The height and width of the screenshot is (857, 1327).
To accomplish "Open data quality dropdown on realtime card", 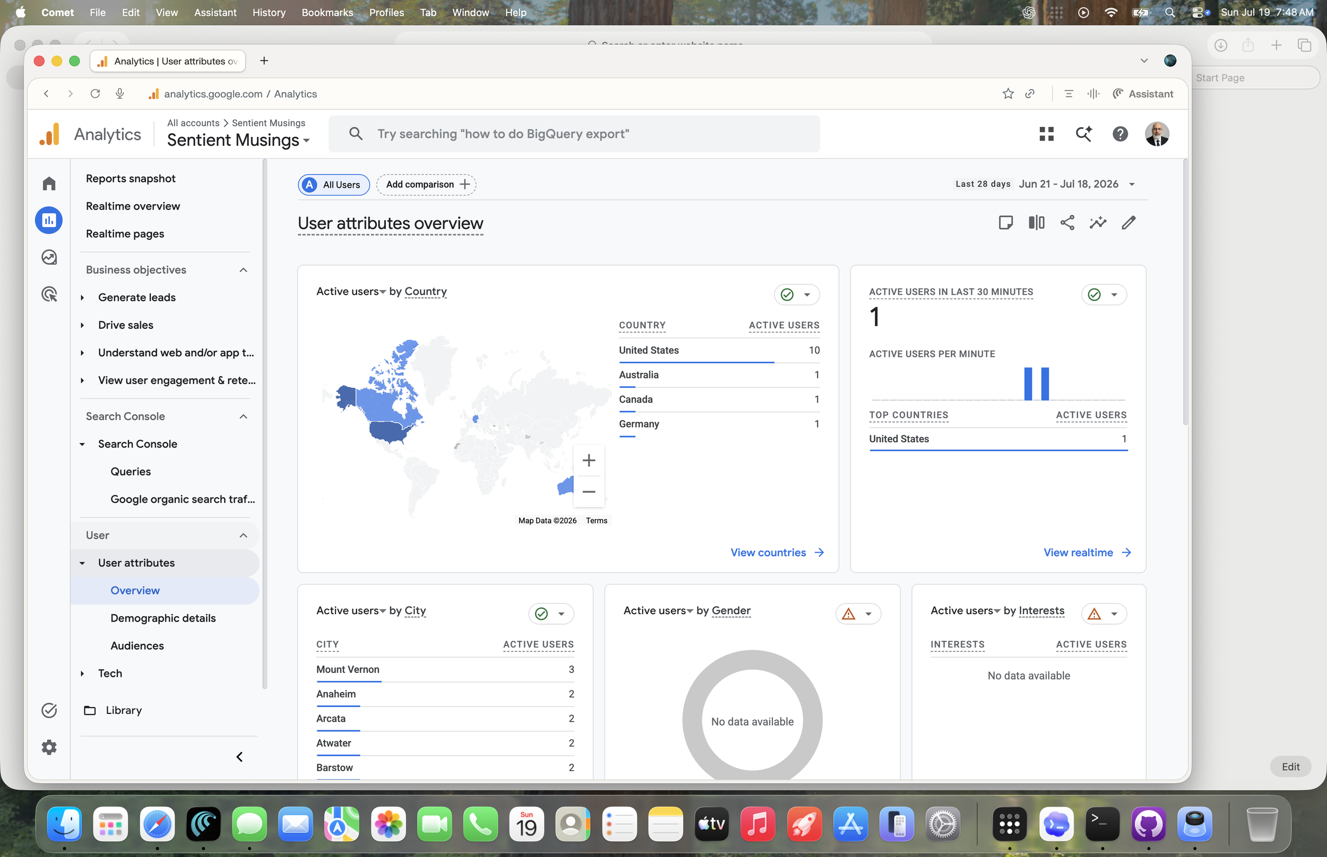I will point(1104,294).
